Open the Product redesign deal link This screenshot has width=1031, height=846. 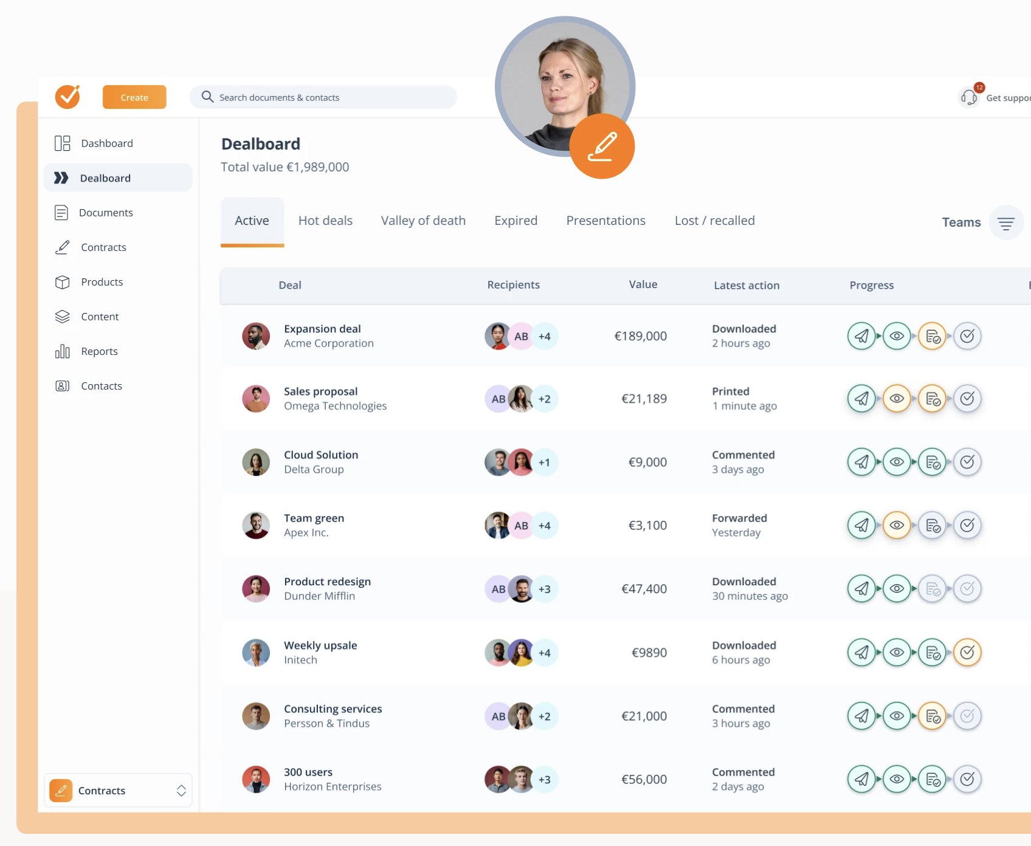tap(327, 582)
